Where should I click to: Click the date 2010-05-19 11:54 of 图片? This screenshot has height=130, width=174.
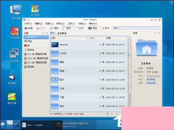tap(115, 80)
